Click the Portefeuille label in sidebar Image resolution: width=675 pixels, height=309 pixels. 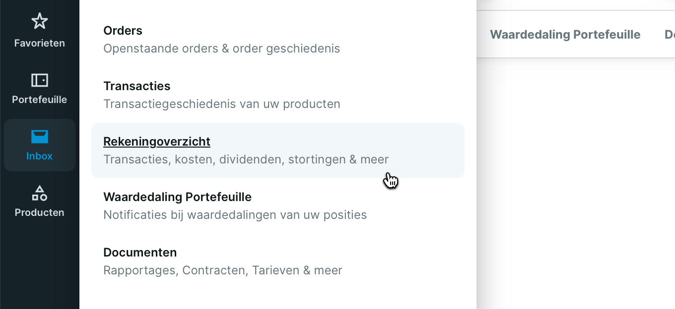click(39, 100)
